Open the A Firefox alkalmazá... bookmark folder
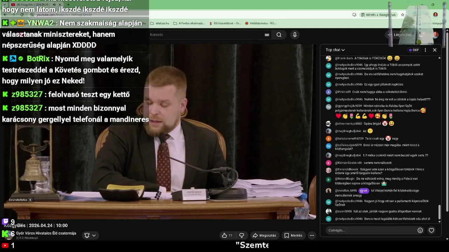Viewport: 449px width, 252px height. click(x=189, y=23)
